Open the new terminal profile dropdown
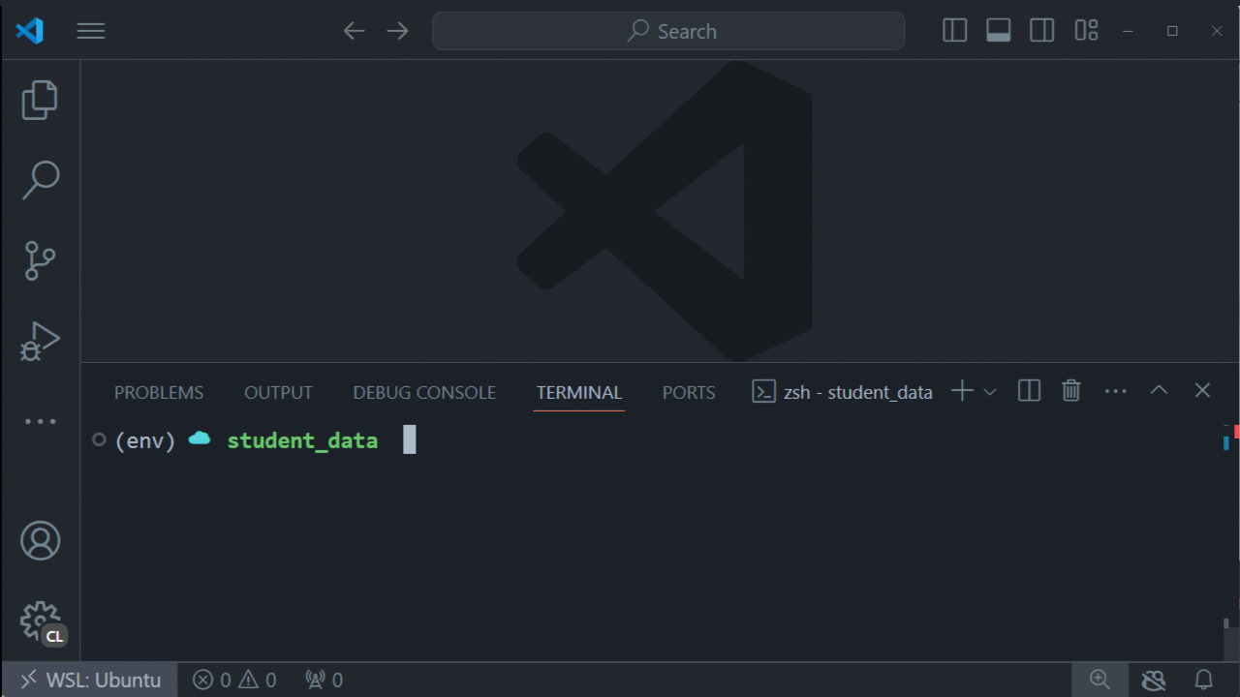The width and height of the screenshot is (1240, 697). (989, 390)
